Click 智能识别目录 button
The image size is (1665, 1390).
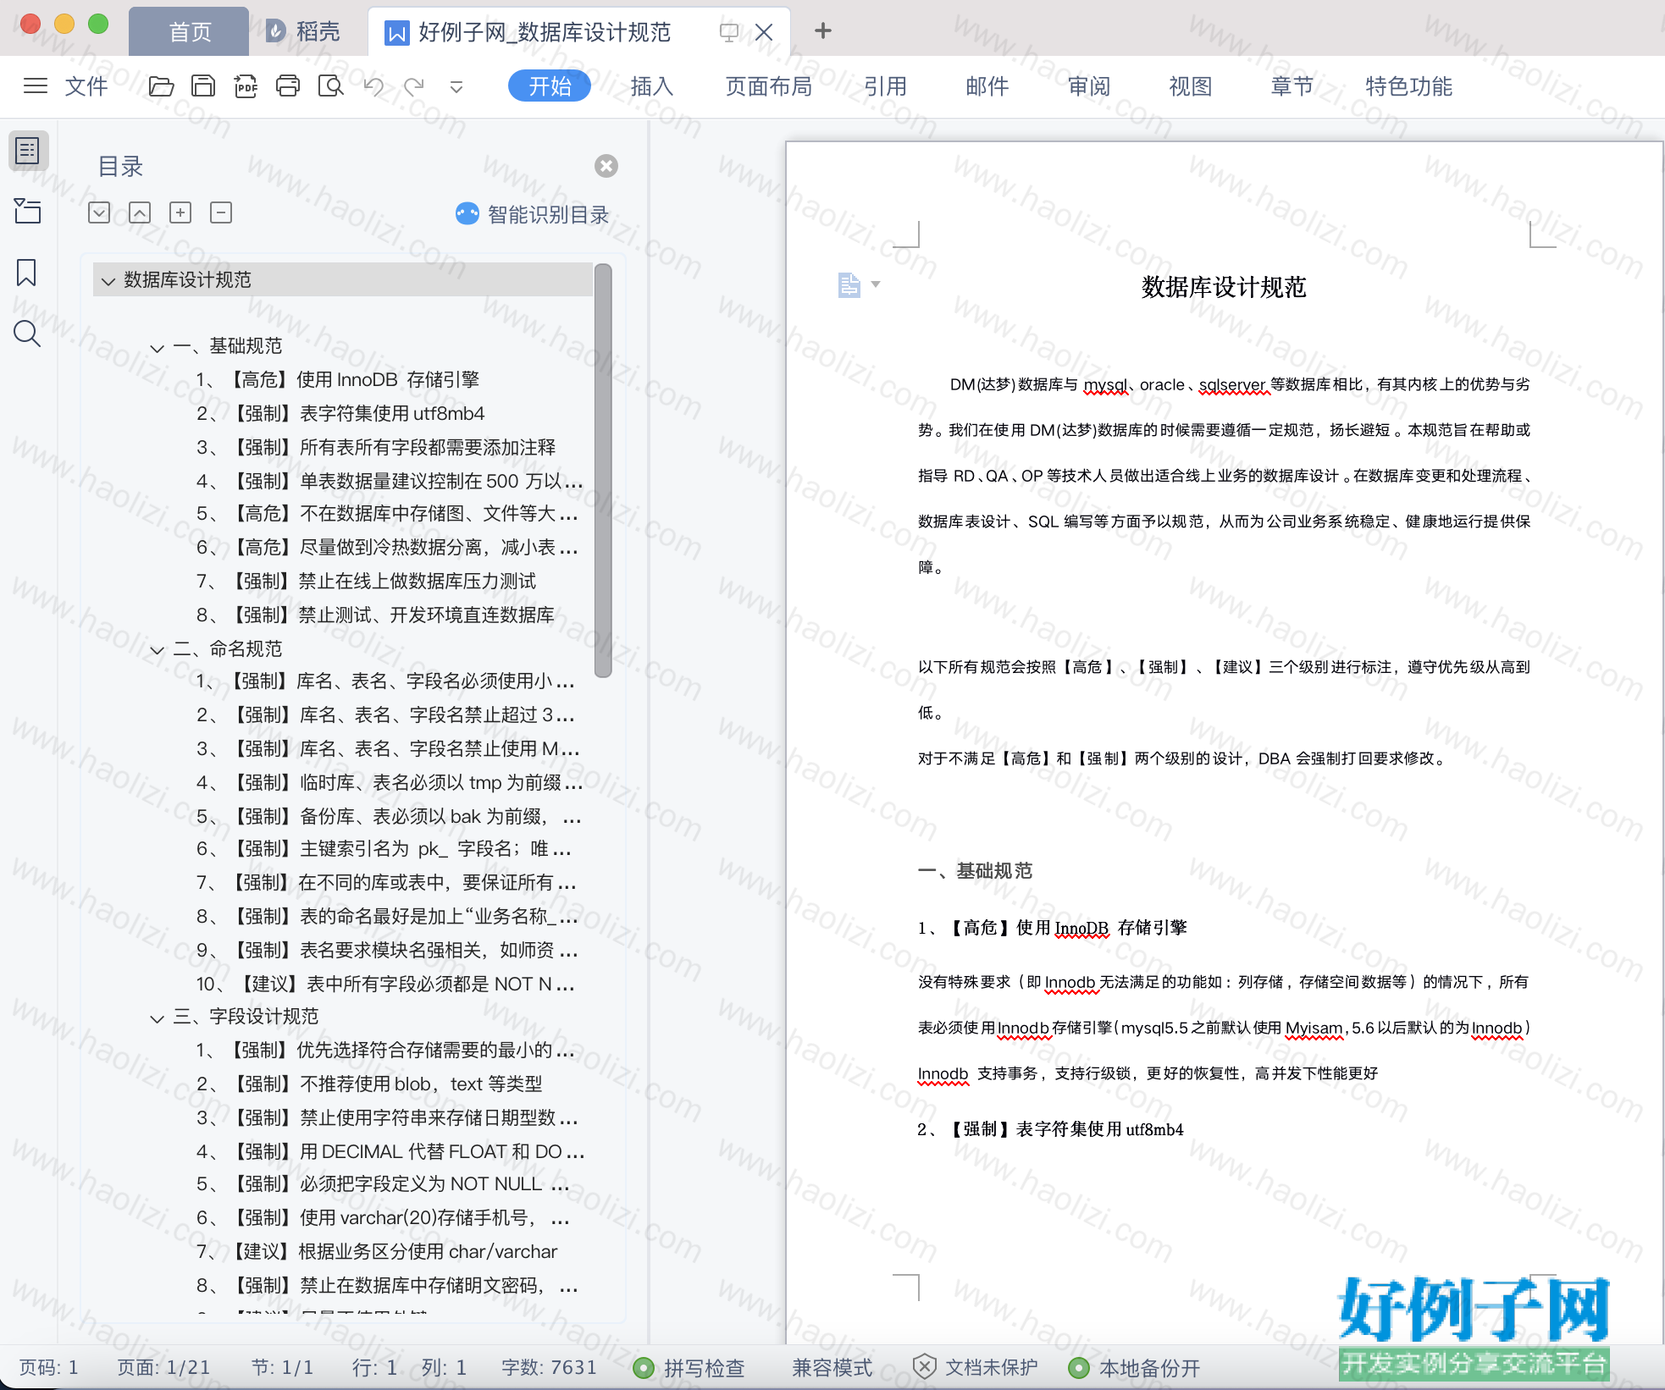(533, 214)
